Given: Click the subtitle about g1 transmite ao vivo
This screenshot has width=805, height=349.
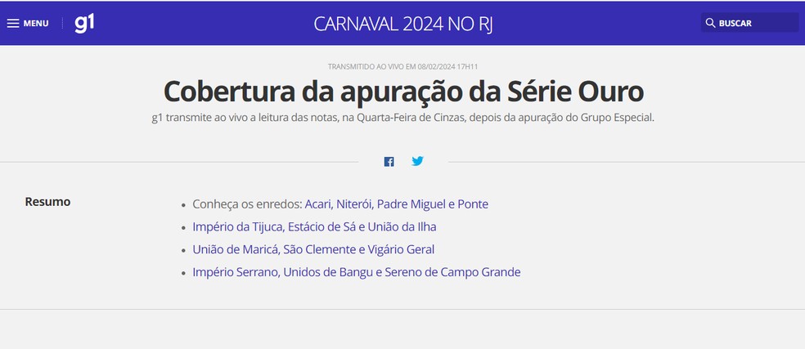Looking at the screenshot, I should (403, 118).
